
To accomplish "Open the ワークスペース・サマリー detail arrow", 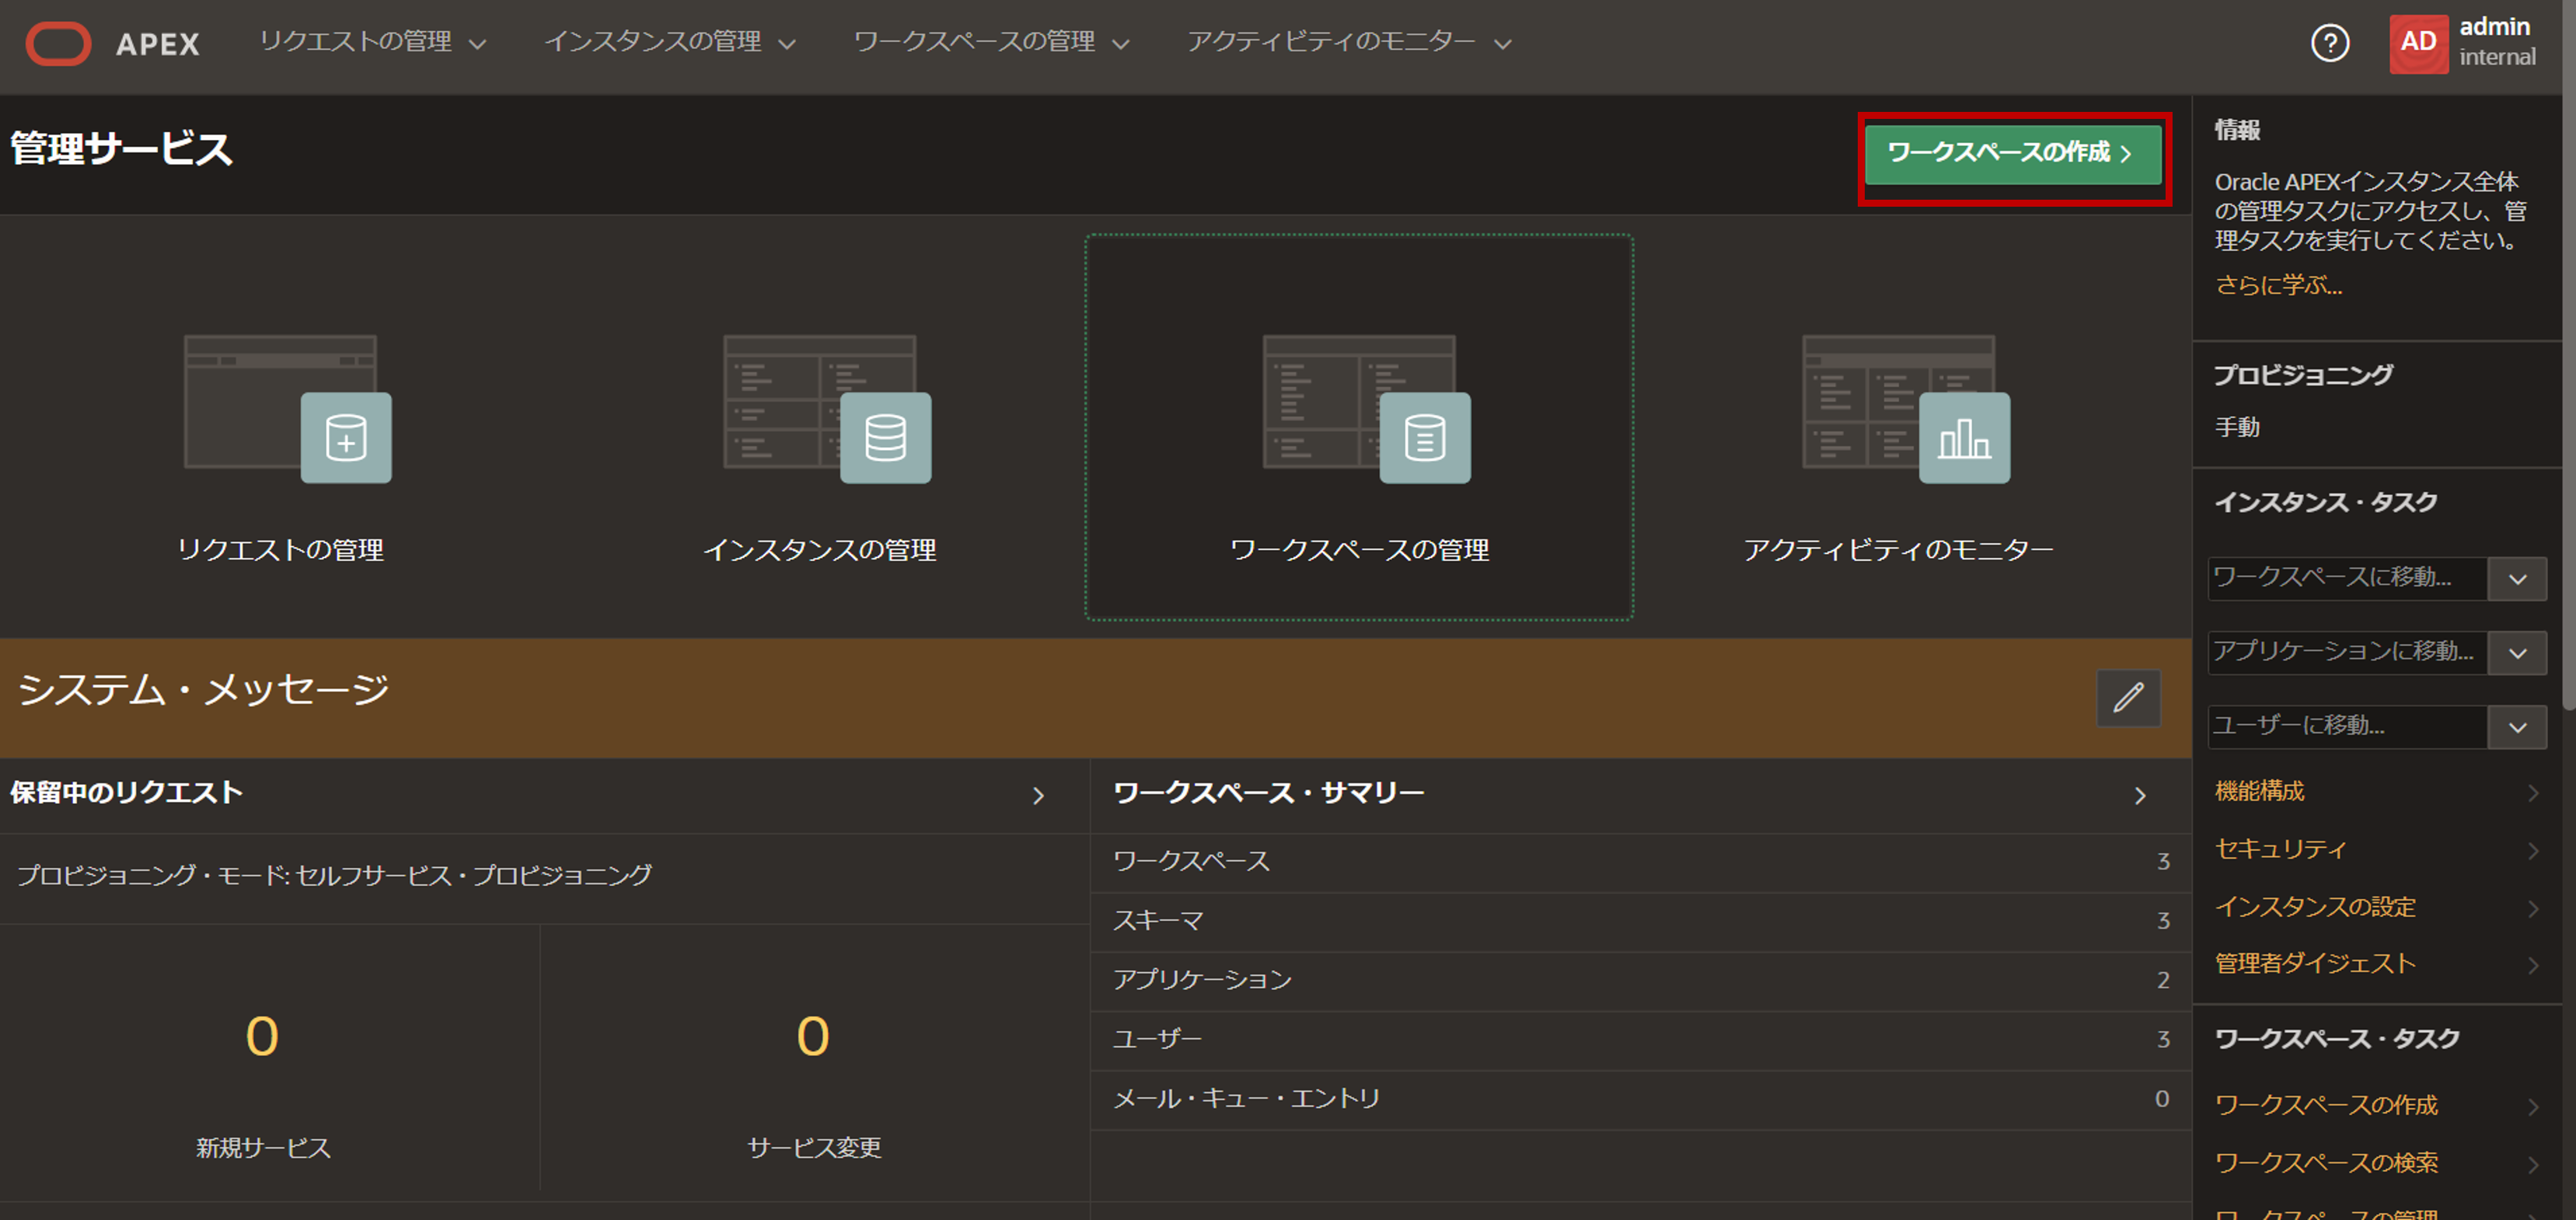I will pyautogui.click(x=2141, y=795).
